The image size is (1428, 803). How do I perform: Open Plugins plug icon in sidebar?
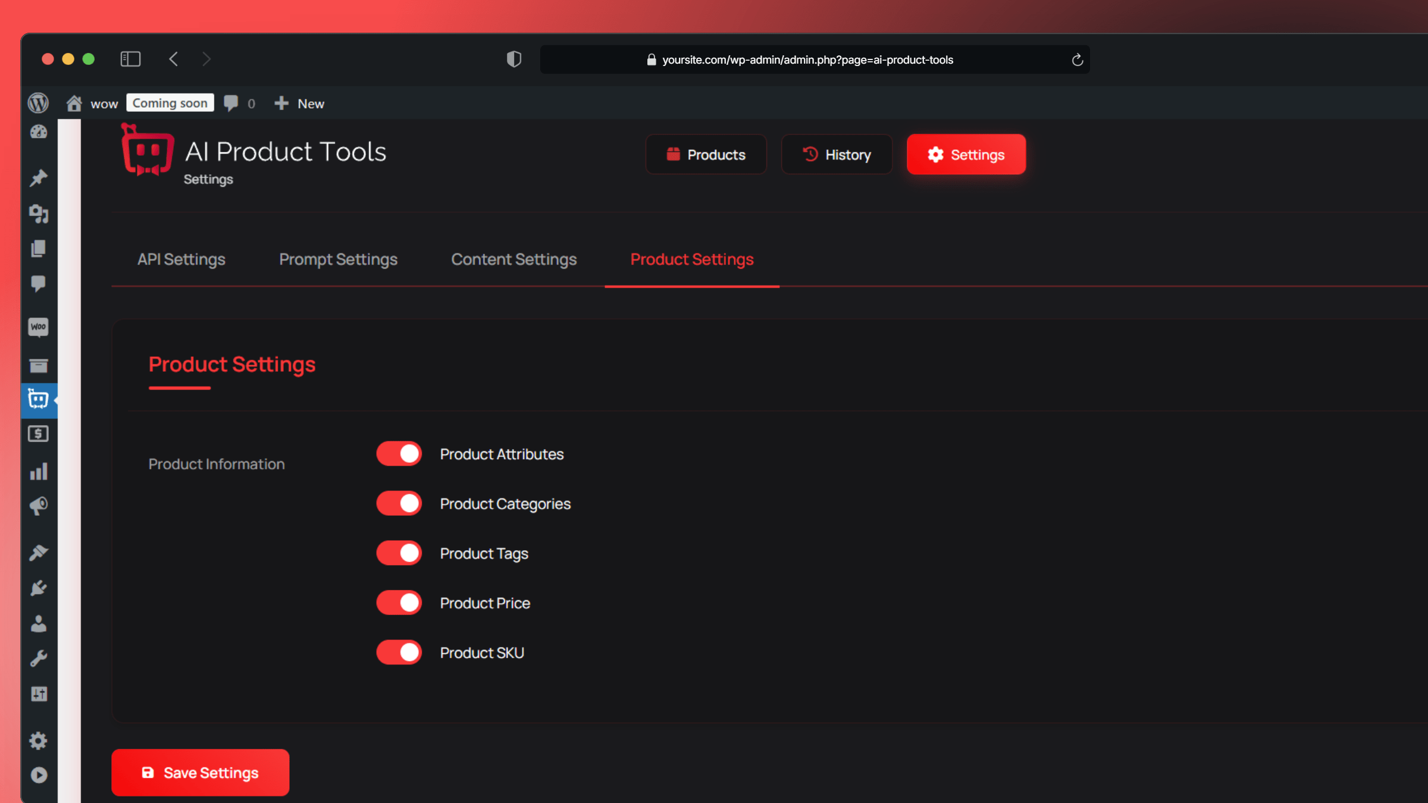click(39, 588)
